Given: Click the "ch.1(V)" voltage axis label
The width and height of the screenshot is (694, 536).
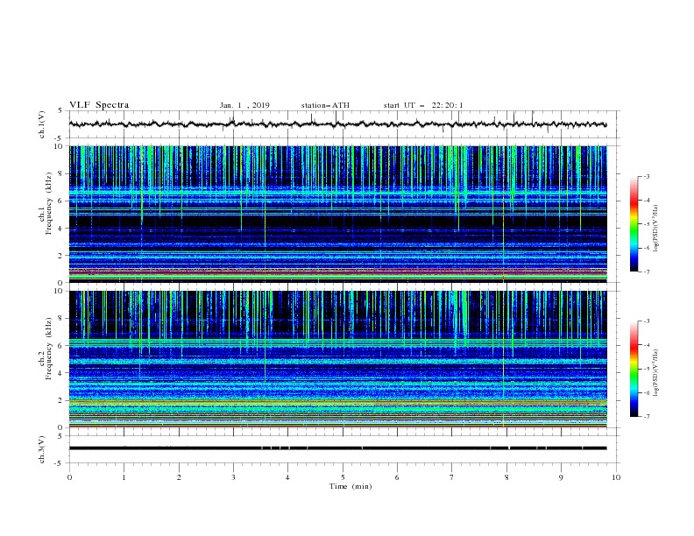Looking at the screenshot, I should tap(42, 124).
